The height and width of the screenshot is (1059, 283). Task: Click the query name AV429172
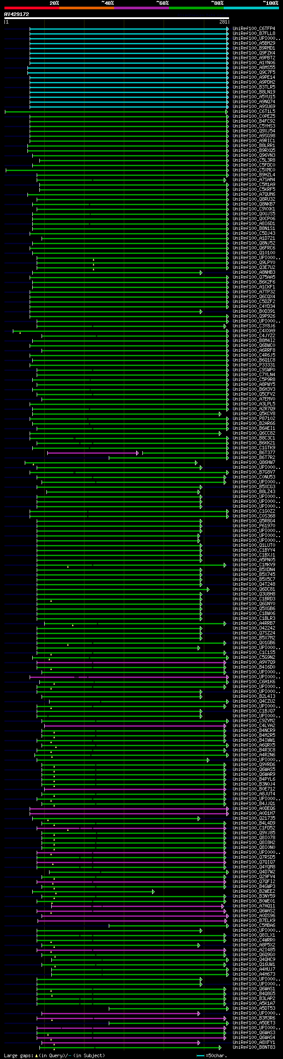(17, 14)
